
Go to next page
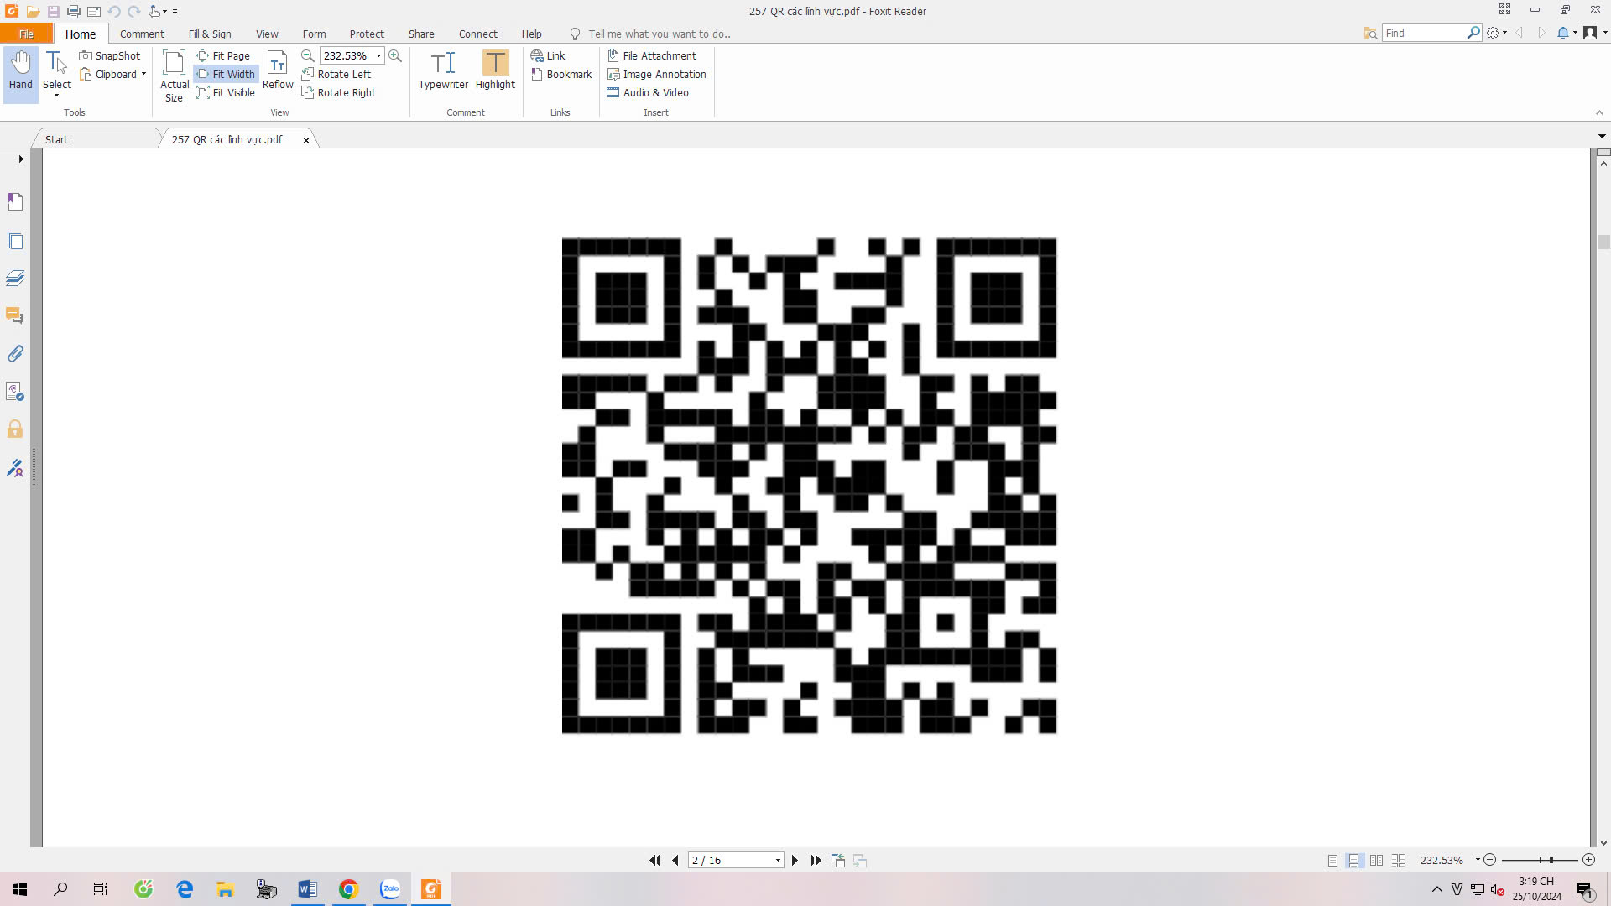coord(795,860)
